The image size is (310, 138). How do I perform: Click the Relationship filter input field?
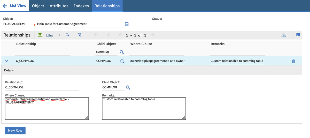pyautogui.click(x=43, y=52)
